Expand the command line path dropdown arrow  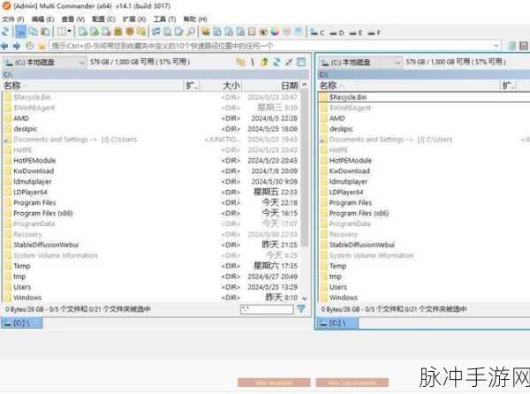[496, 46]
